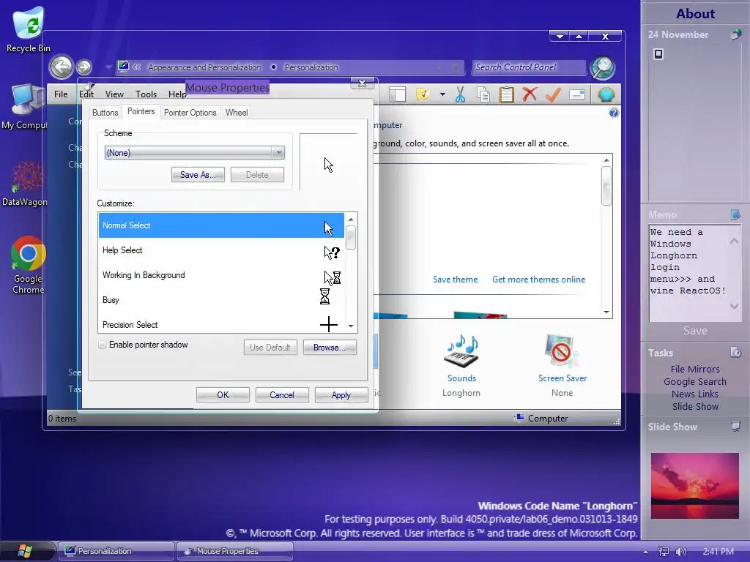Open the history dropdown beside Forward arrow
Screen dimensions: 750x562
coord(108,67)
